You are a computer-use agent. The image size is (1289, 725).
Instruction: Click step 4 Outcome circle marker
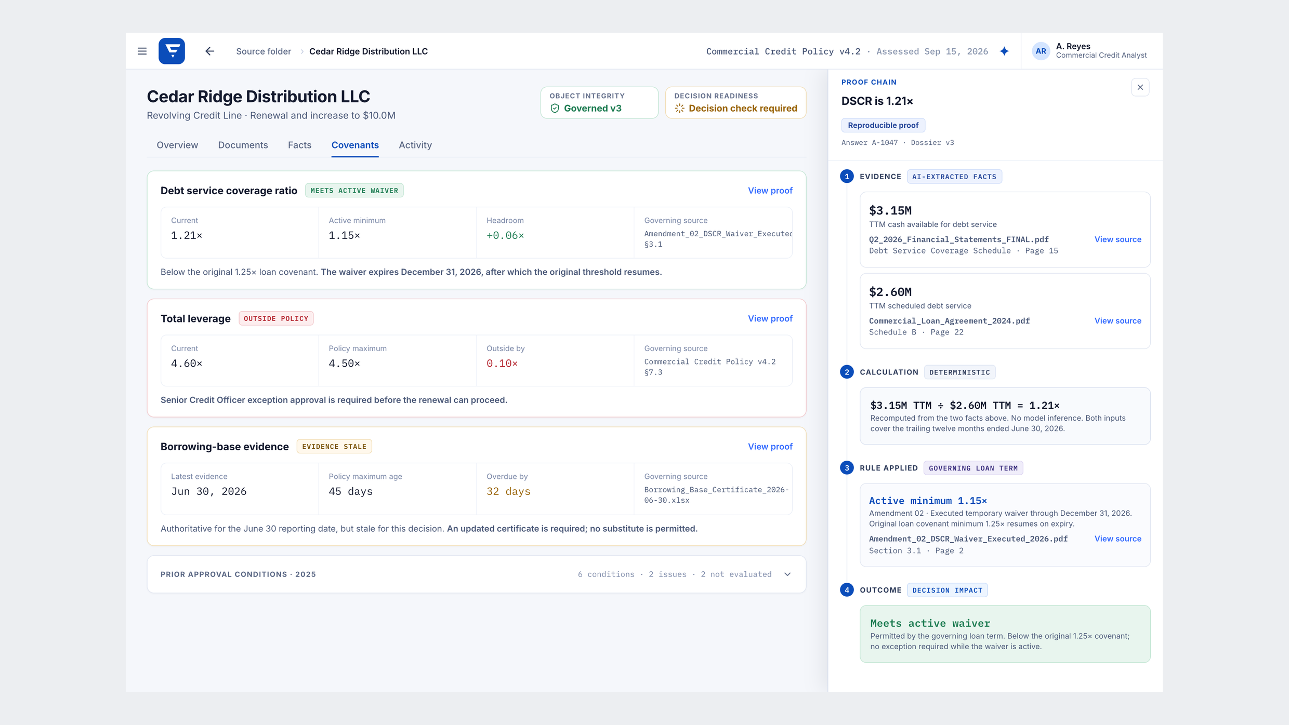847,590
